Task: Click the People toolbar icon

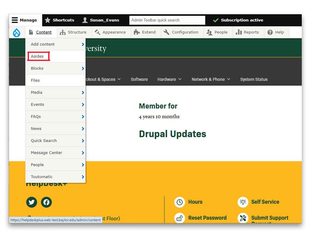Action: pyautogui.click(x=209, y=32)
